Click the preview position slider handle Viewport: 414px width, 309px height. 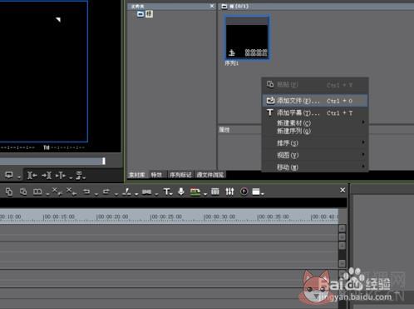pos(104,161)
